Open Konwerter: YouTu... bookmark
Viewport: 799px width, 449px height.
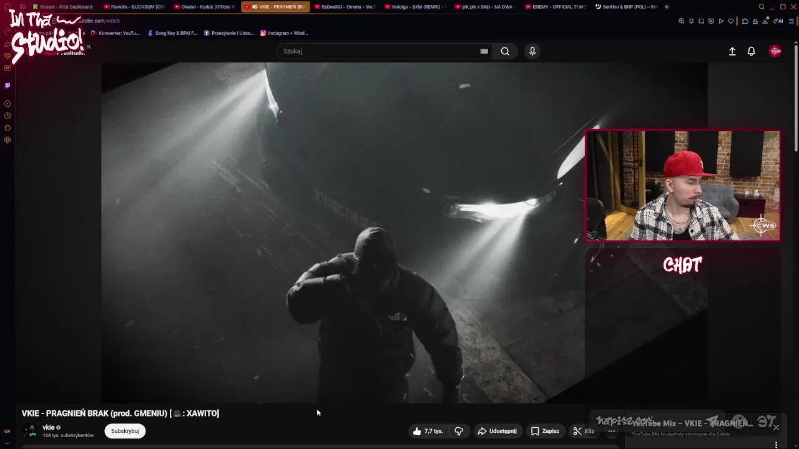[x=115, y=33]
